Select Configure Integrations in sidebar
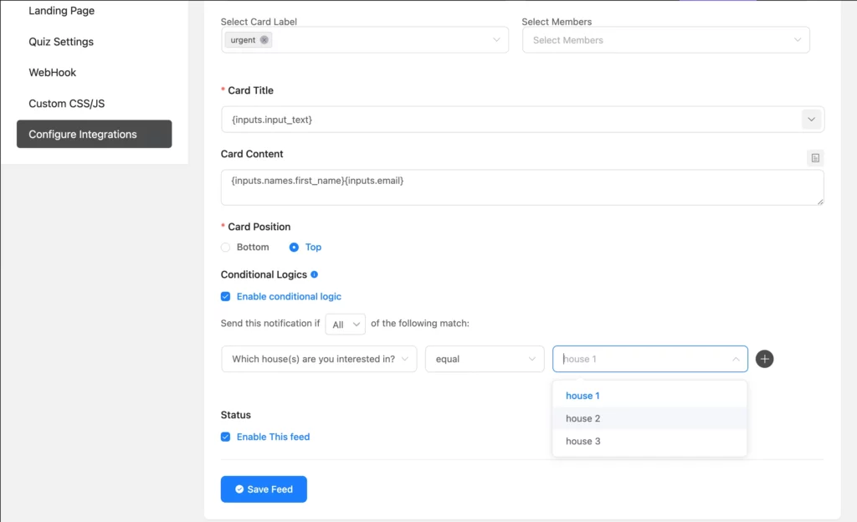This screenshot has height=522, width=857. 94,135
